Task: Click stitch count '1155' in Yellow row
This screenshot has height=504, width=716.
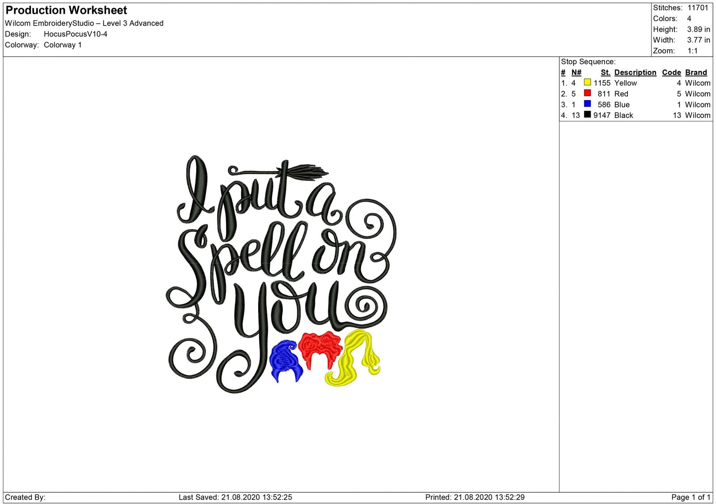Action: tap(602, 83)
